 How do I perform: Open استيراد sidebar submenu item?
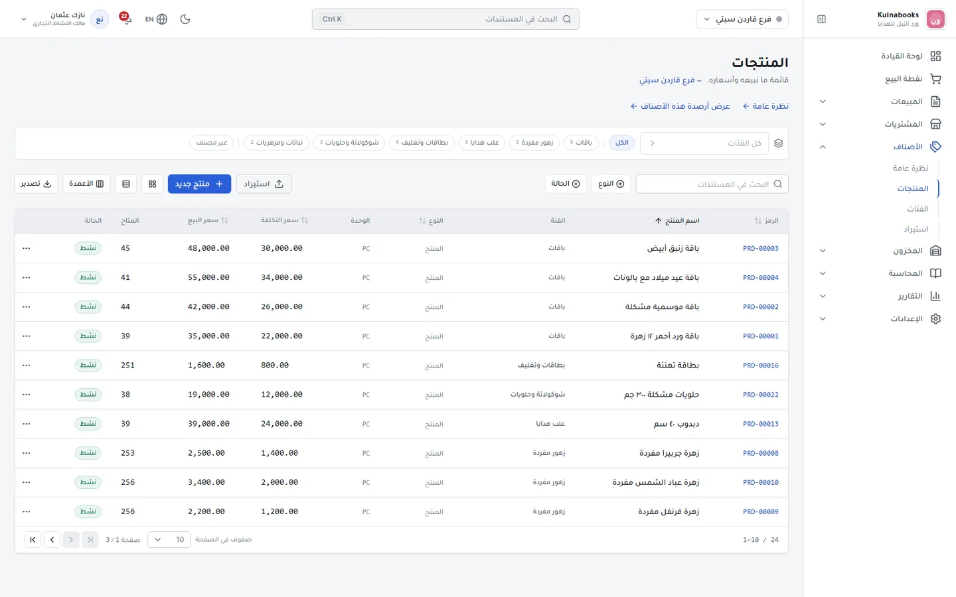(x=916, y=230)
